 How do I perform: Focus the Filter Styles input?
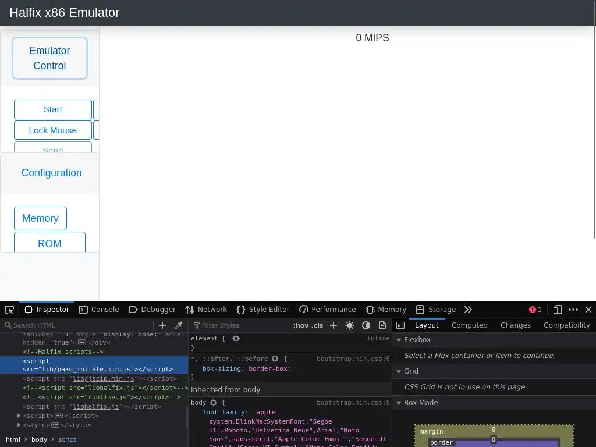click(240, 325)
